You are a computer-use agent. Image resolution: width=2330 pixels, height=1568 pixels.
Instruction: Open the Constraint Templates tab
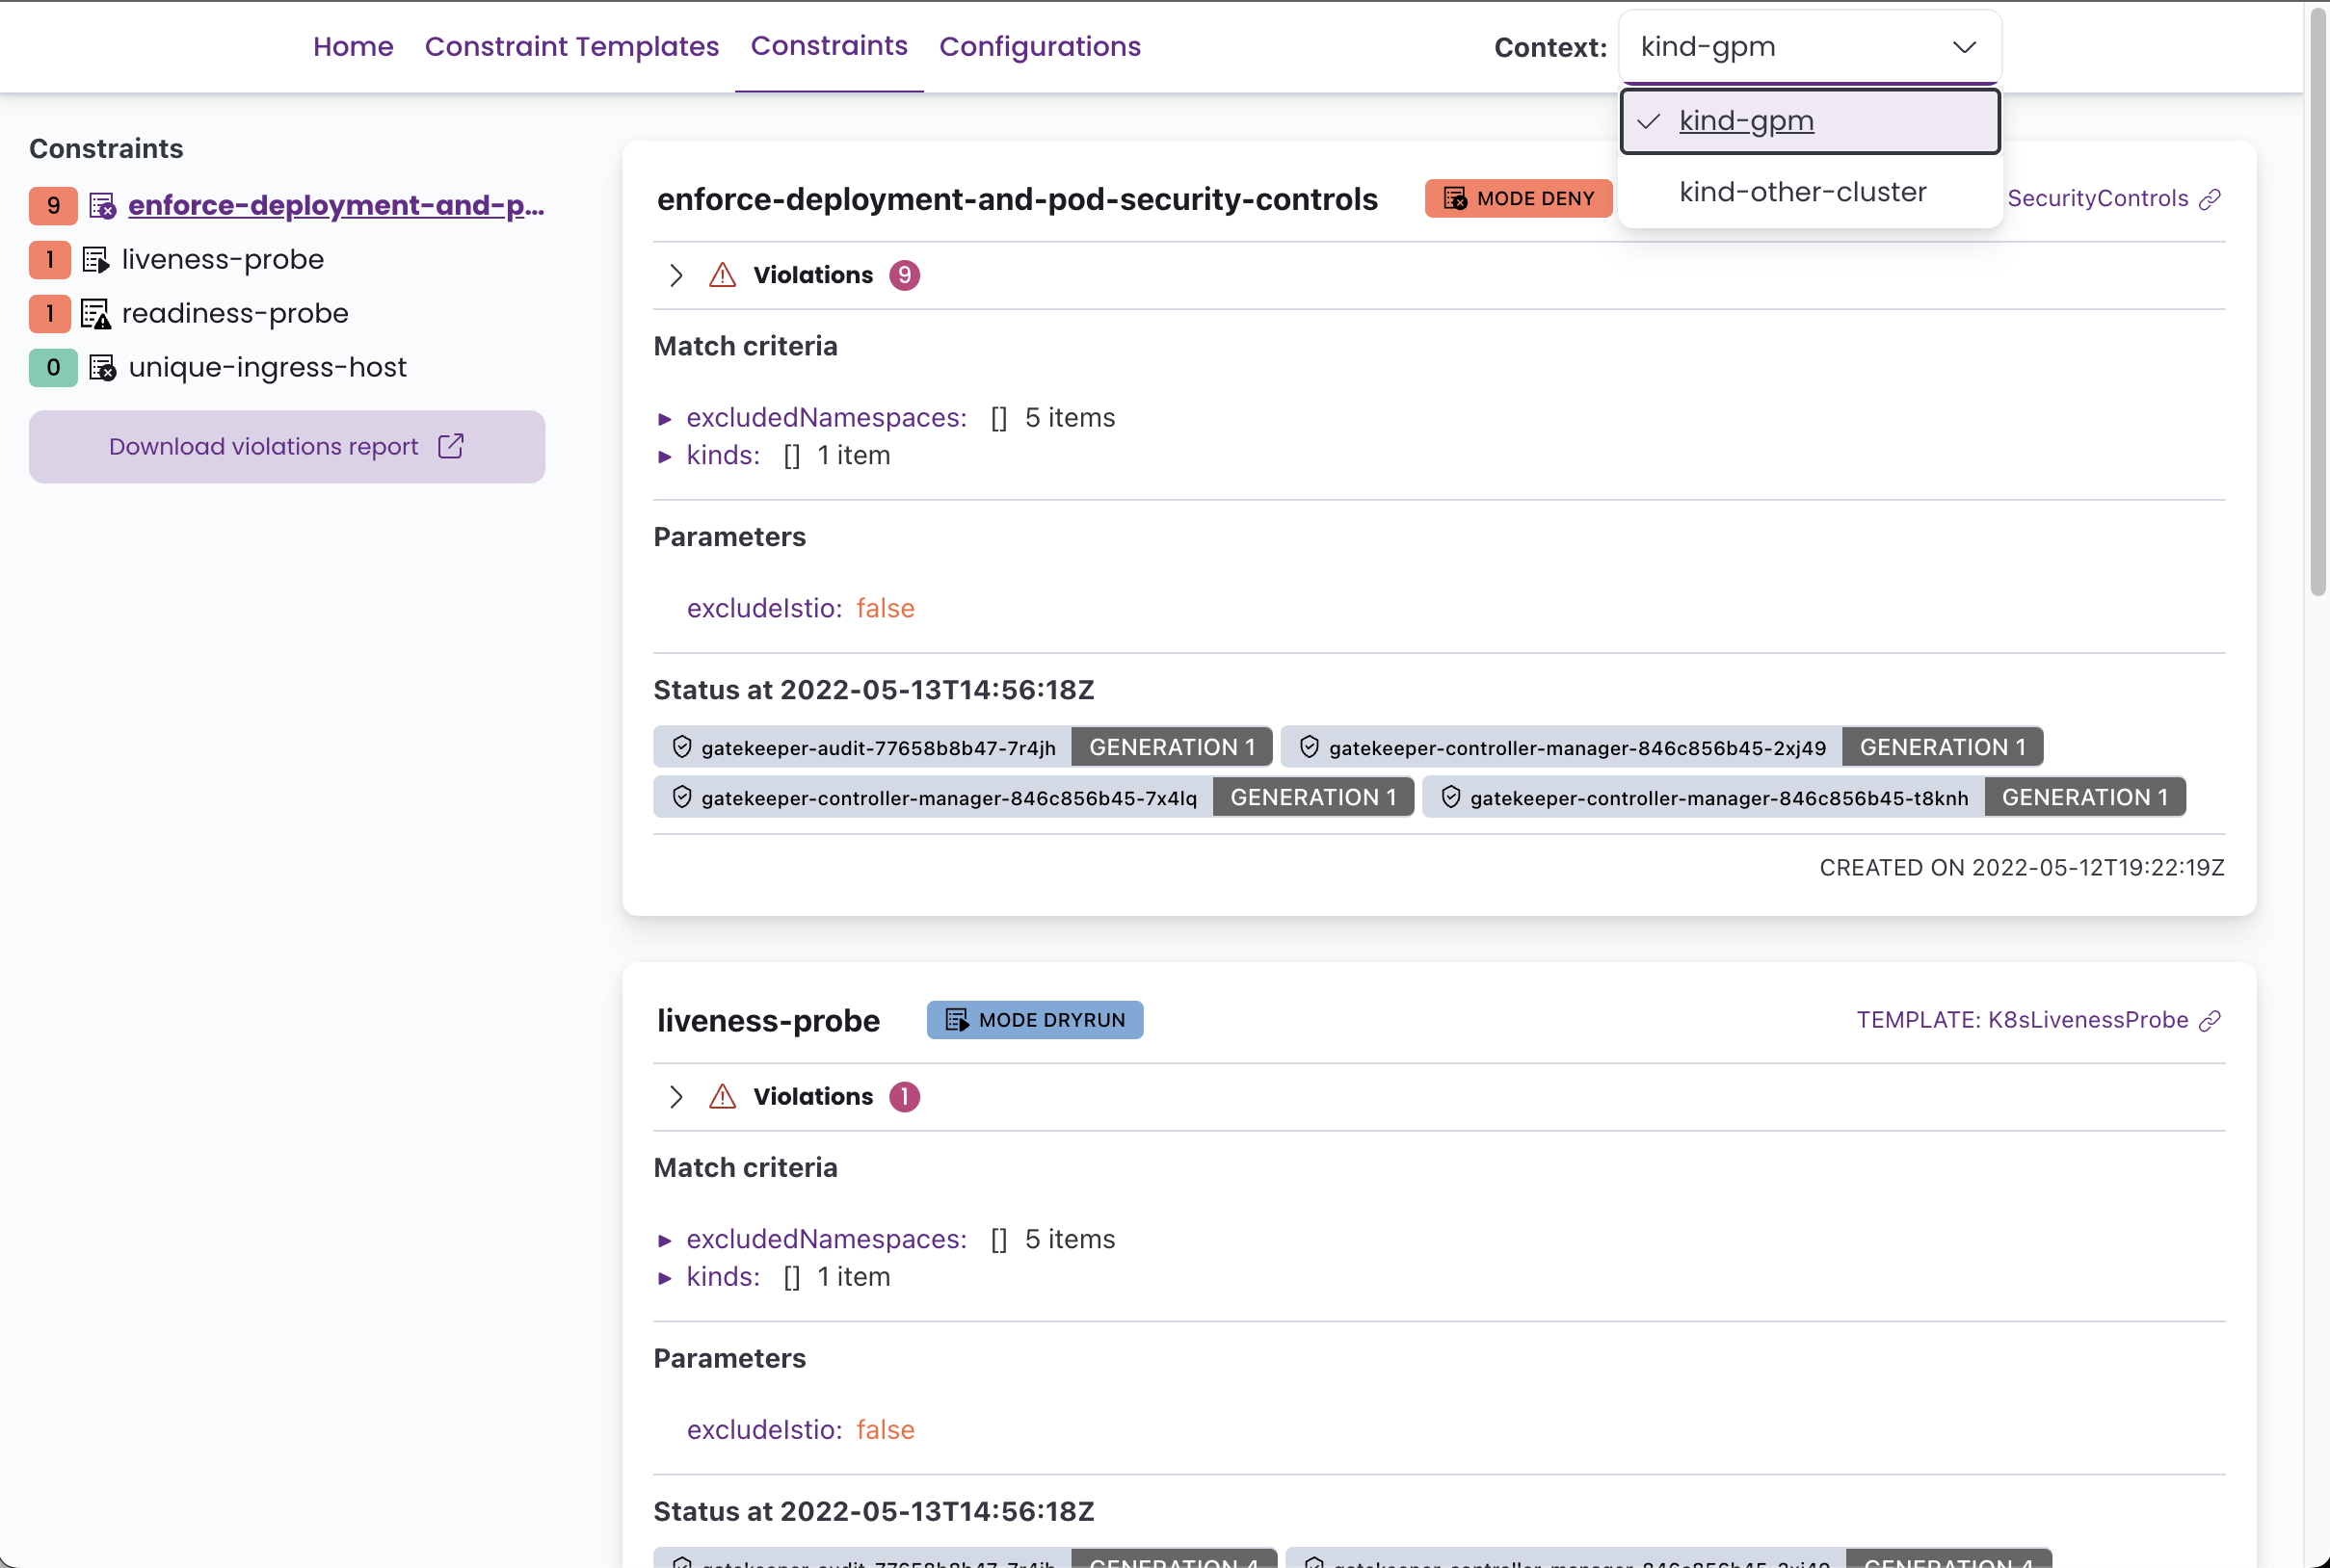[x=571, y=47]
